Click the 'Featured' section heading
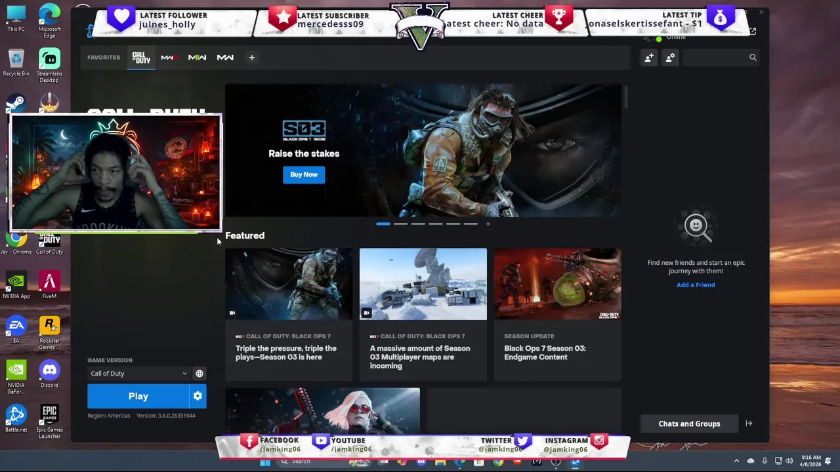Viewport: 840px width, 472px height. (x=245, y=236)
